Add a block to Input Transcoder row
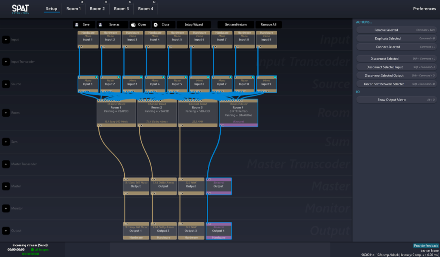This screenshot has height=257, width=440. pyautogui.click(x=6, y=62)
